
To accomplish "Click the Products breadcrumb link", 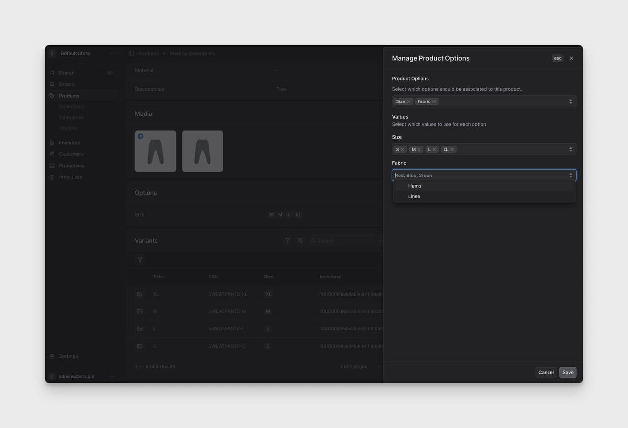I will (x=149, y=53).
